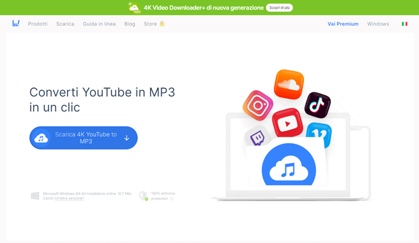Click the 4K Video Downloader+ banner text
The width and height of the screenshot is (419, 243).
coord(203,8)
